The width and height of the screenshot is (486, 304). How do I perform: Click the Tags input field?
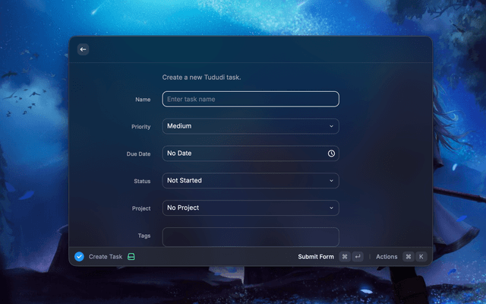point(250,236)
